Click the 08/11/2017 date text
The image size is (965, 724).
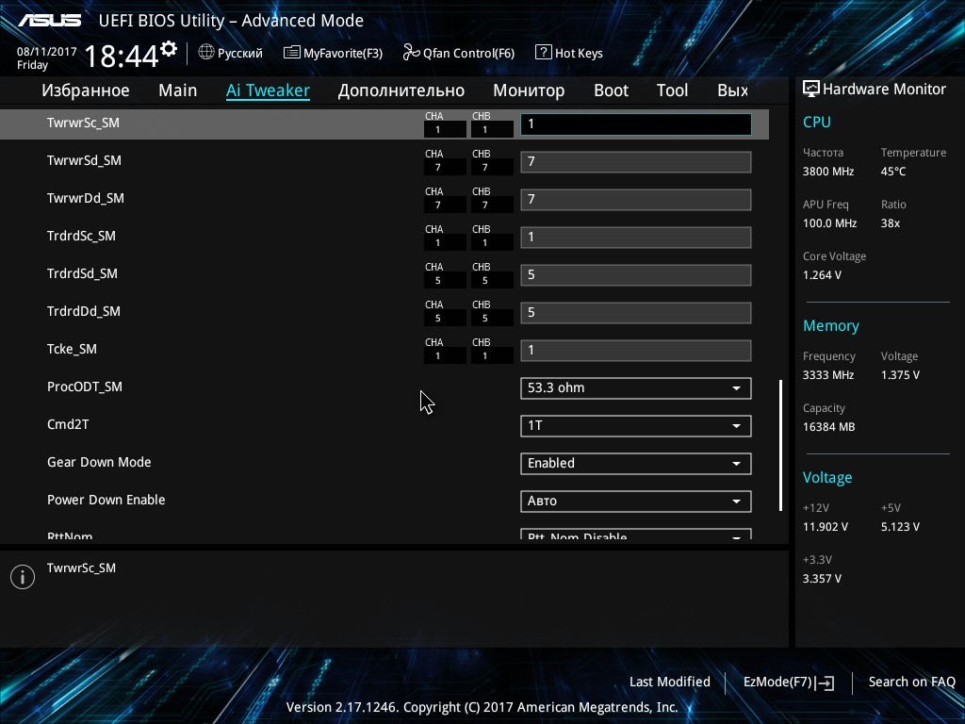pos(47,52)
